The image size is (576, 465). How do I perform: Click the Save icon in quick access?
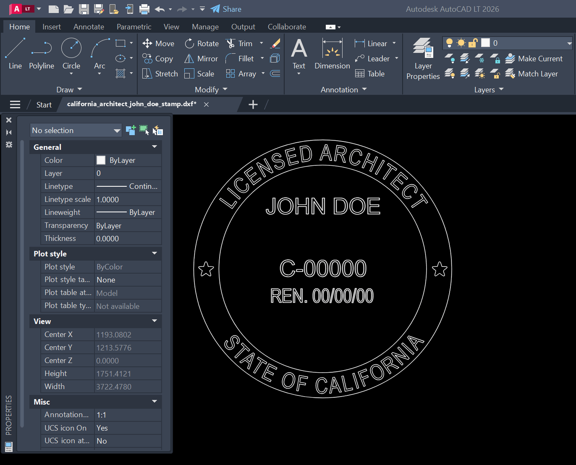(84, 9)
